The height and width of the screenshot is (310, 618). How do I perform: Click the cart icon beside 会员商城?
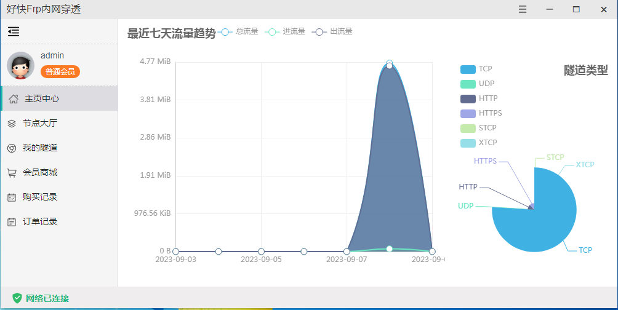(12, 173)
